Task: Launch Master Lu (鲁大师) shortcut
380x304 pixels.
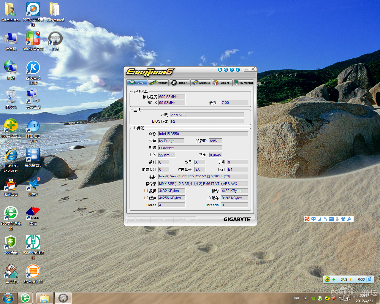Action: coord(11,274)
